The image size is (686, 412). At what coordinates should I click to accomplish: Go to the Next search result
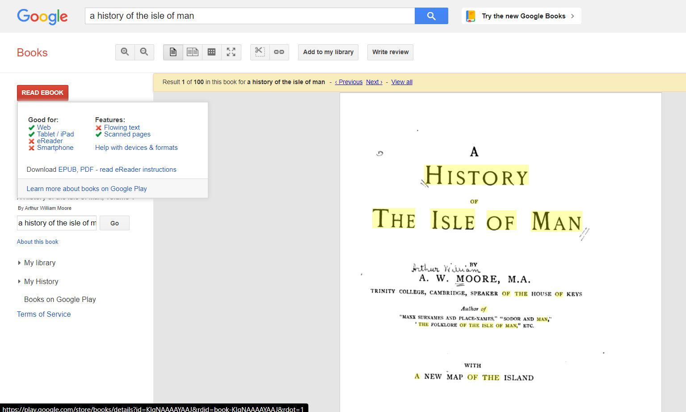click(374, 82)
